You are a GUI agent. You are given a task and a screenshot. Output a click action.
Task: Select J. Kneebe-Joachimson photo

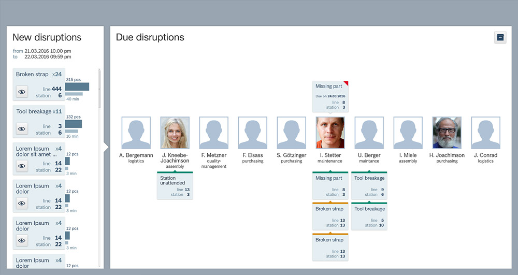(175, 133)
